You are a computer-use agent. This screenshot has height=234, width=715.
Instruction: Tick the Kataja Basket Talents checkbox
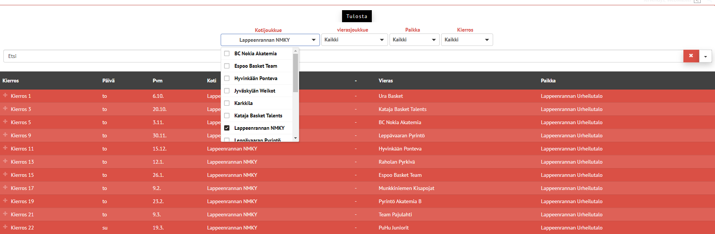(227, 115)
